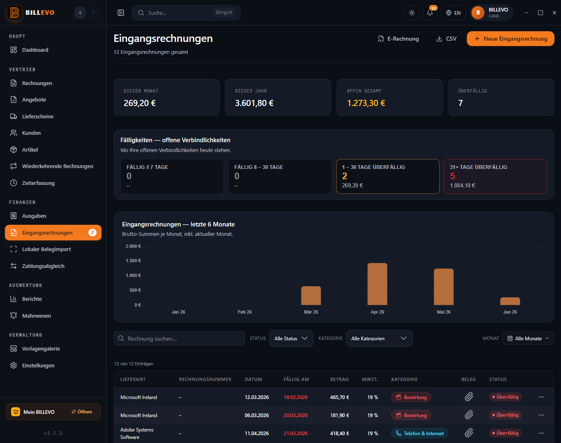Click the Berichte chart icon

[x=14, y=299]
